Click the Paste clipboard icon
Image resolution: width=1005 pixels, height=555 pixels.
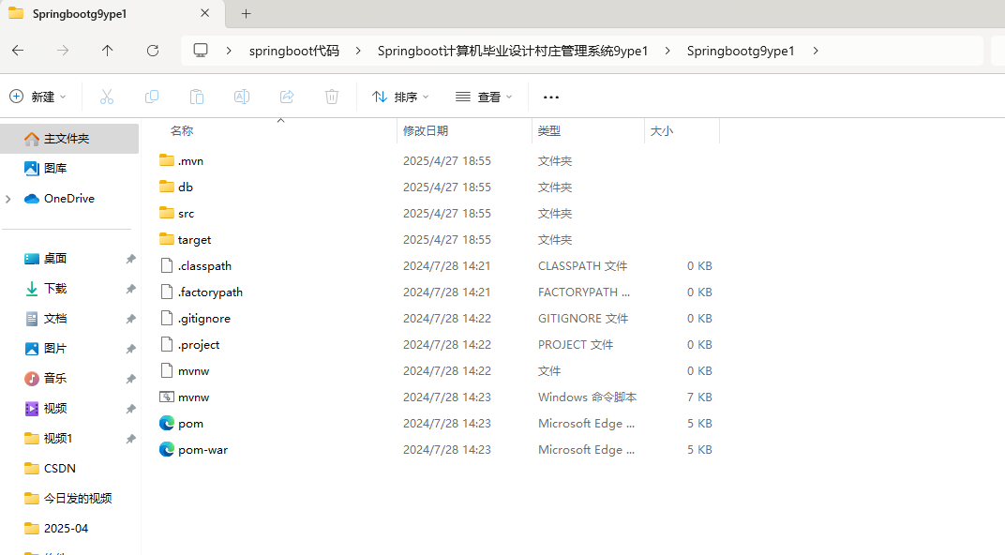(x=197, y=97)
